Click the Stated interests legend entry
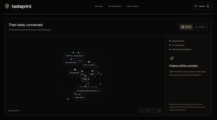Image resolution: width=217 pixels, height=120 pixels. (x=177, y=41)
